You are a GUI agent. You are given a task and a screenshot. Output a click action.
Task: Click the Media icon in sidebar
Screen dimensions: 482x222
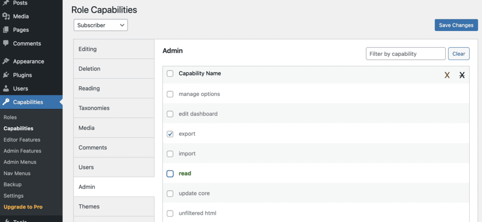click(x=6, y=16)
